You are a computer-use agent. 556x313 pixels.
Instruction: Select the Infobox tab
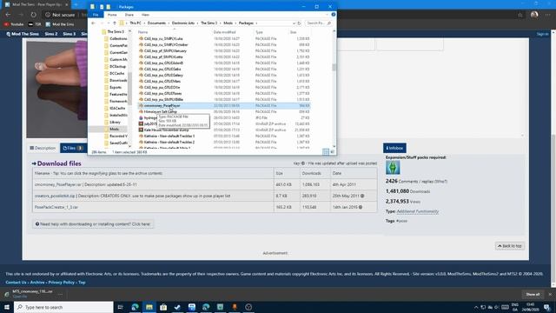(394, 148)
